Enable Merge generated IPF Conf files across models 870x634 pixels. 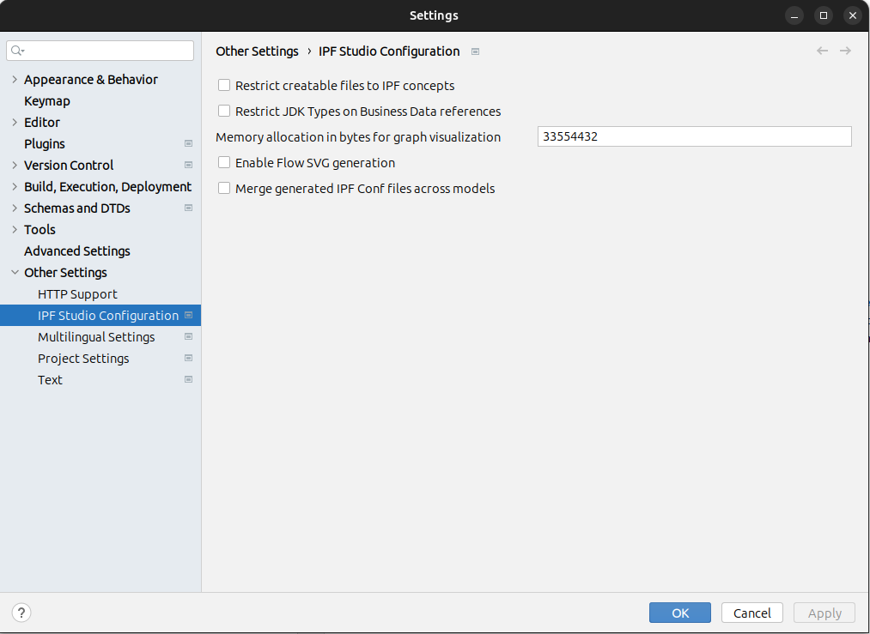(224, 188)
